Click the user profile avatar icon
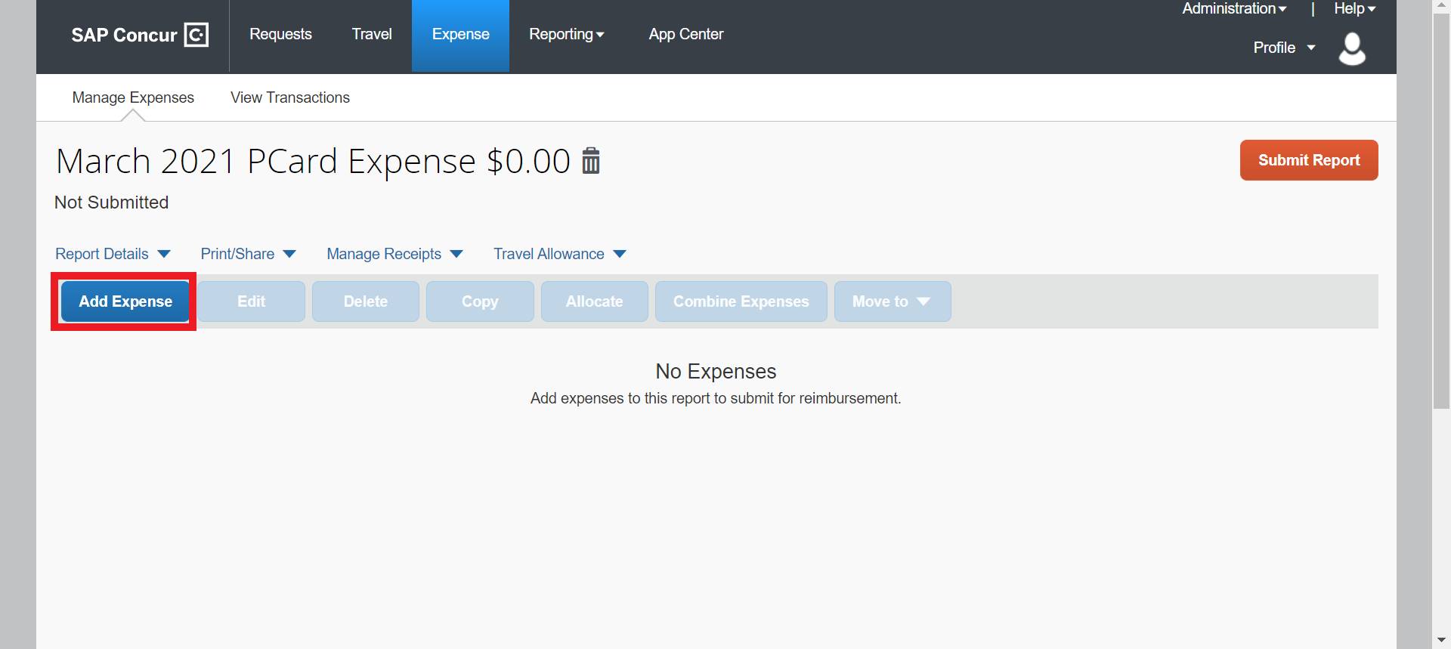This screenshot has height=649, width=1451. (1351, 48)
